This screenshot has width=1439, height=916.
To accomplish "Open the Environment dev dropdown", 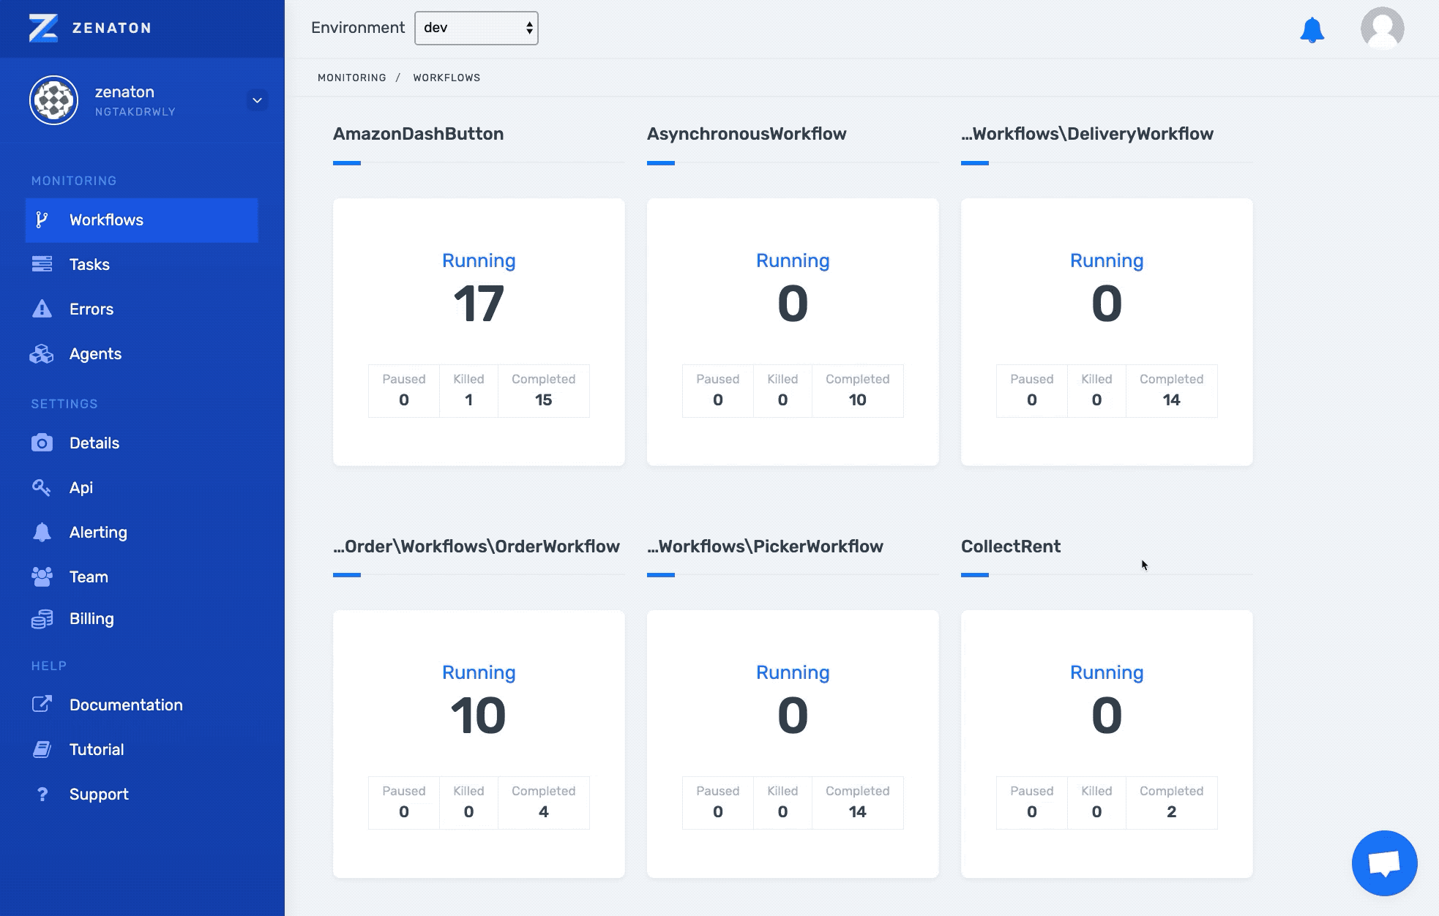I will 476,28.
